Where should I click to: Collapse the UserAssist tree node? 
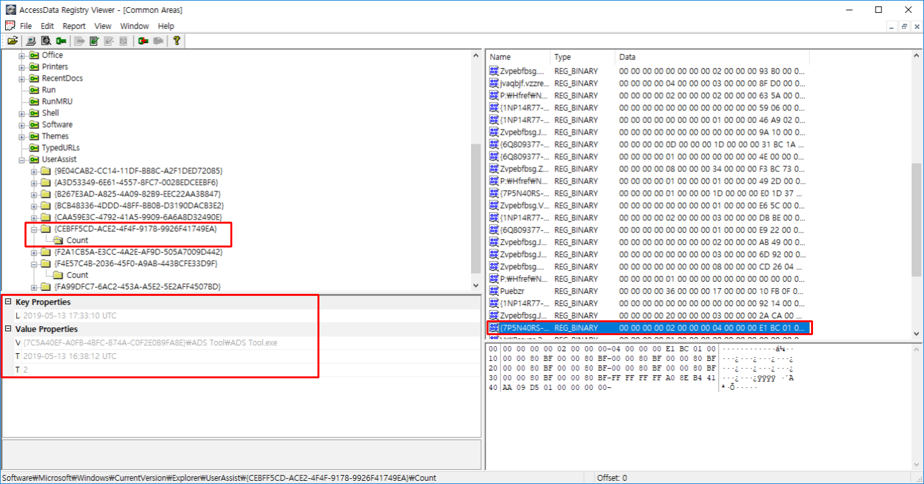pos(22,160)
